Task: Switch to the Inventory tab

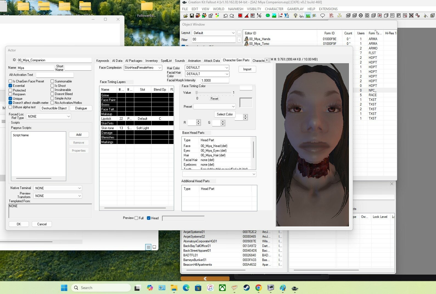Action: coord(152,61)
